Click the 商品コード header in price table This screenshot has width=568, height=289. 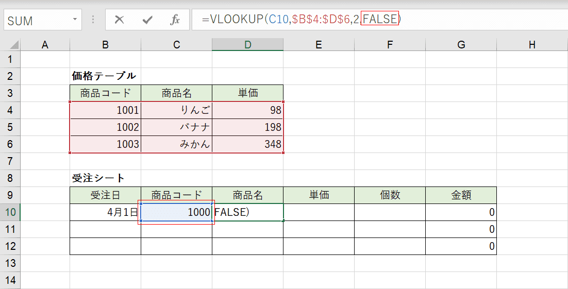point(106,93)
